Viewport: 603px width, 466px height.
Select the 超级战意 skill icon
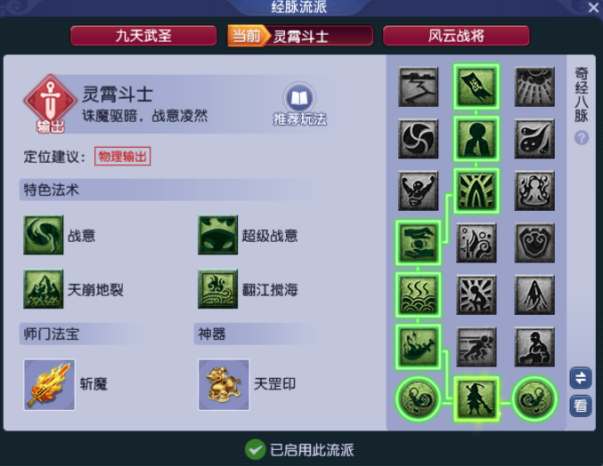tap(217, 235)
